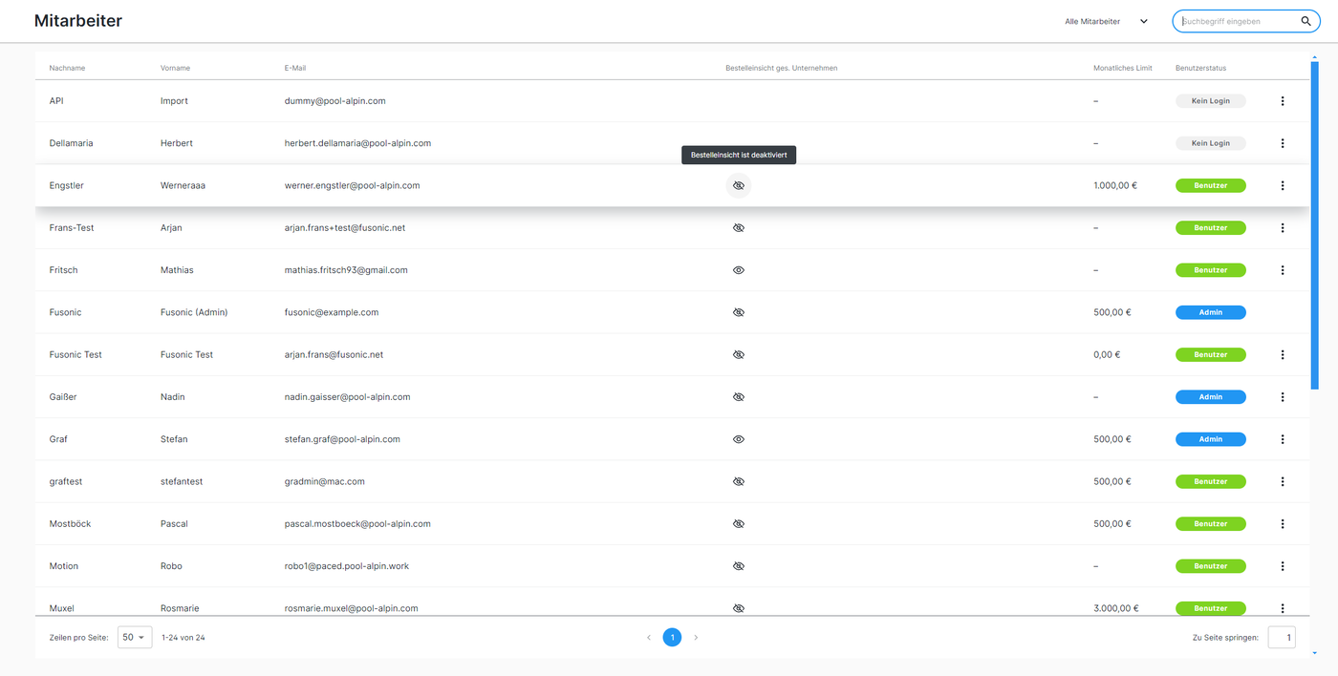Click the search magnifier icon
Viewport: 1338px width, 676px height.
click(1306, 21)
